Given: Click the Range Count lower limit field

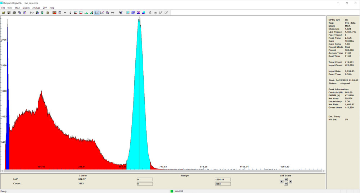Looking at the screenshot, I should click(x=145, y=184).
